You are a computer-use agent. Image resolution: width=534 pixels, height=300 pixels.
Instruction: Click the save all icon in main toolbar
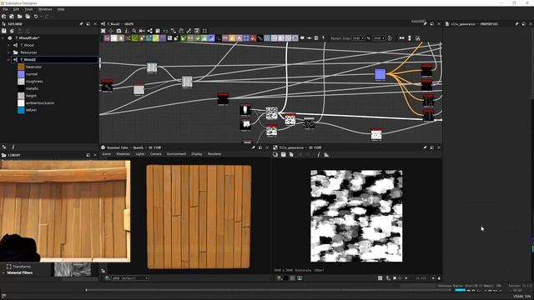pyautogui.click(x=28, y=17)
